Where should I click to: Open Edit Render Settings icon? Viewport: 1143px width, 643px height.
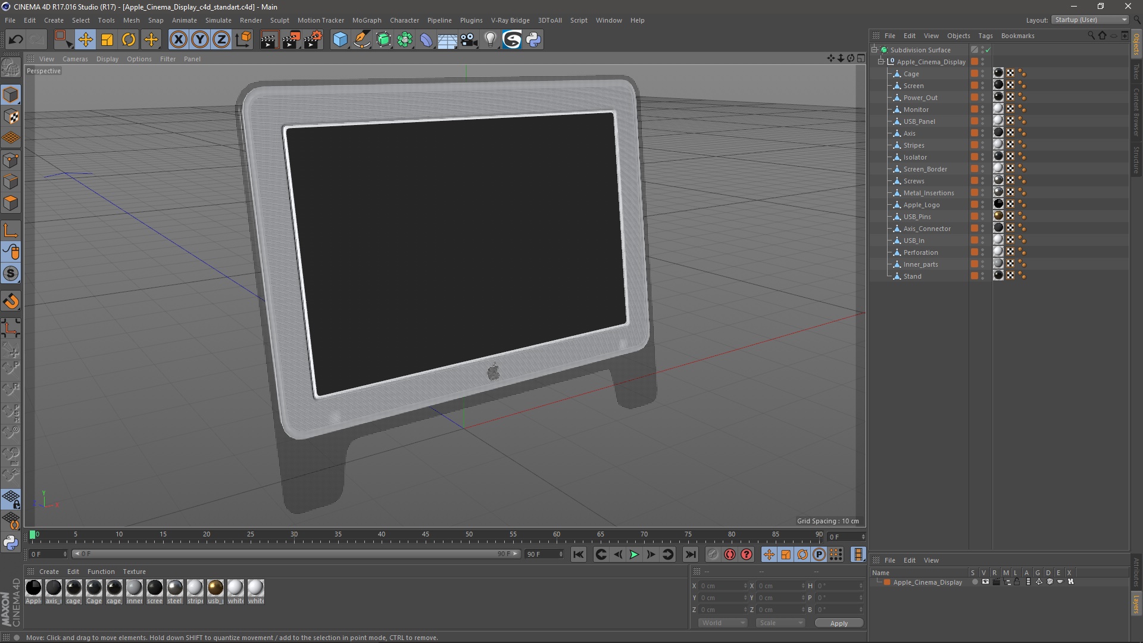313,40
